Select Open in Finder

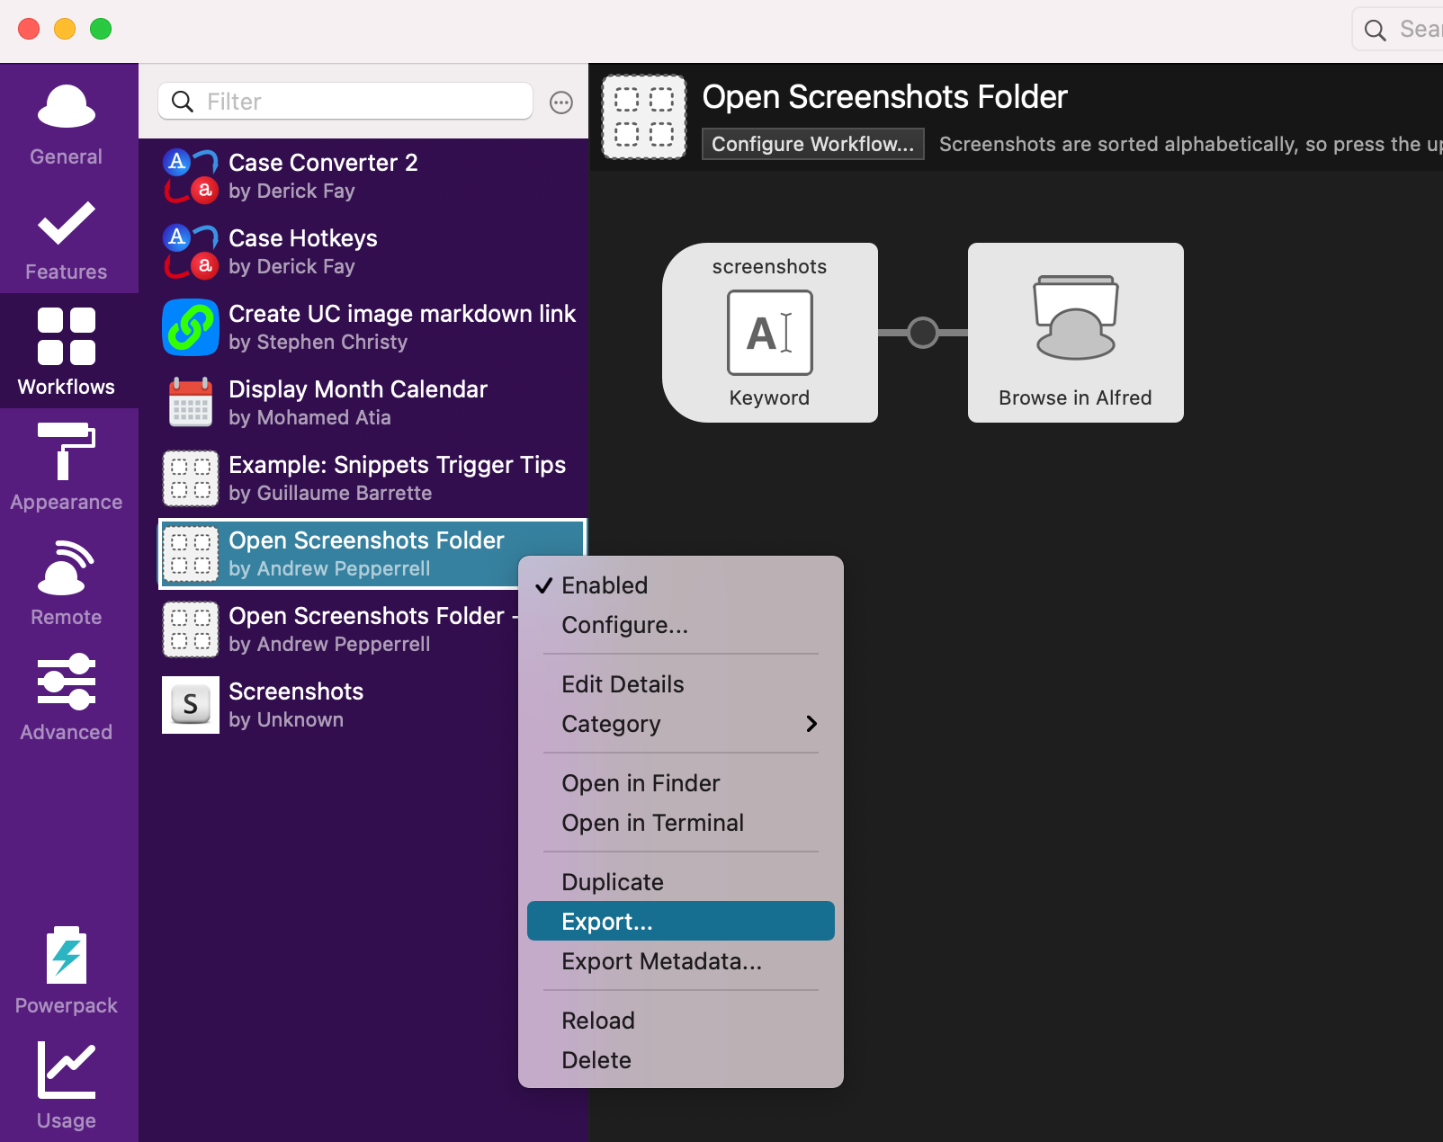[681, 783]
